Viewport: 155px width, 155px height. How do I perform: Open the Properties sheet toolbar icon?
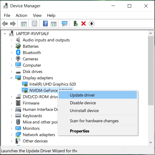[35, 24]
